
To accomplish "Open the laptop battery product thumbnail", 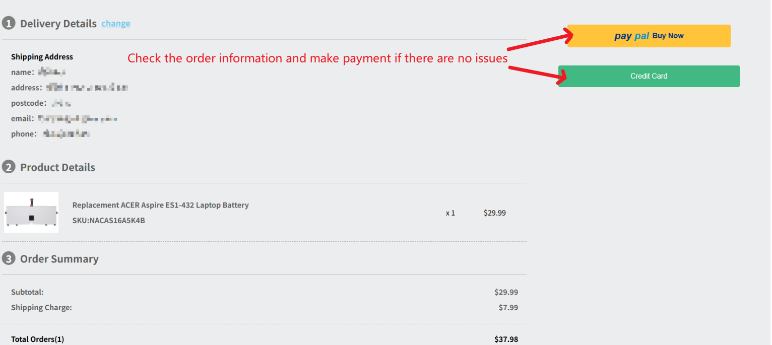I will [31, 212].
